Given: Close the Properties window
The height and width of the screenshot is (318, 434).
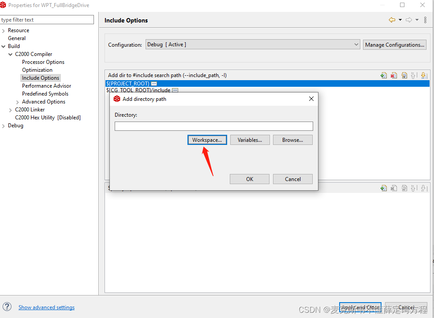Looking at the screenshot, I should (423, 5).
